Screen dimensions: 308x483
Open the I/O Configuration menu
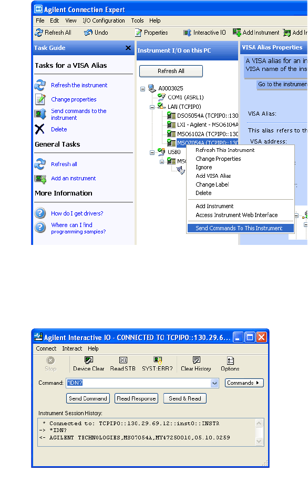pyautogui.click(x=104, y=20)
